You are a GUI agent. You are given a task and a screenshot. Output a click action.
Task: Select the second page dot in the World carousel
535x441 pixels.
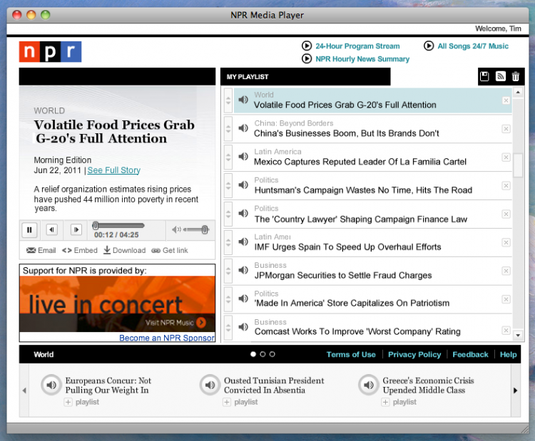coord(263,354)
